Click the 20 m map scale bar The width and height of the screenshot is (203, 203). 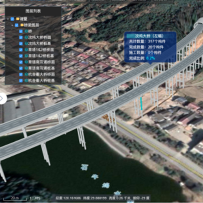click(15, 199)
